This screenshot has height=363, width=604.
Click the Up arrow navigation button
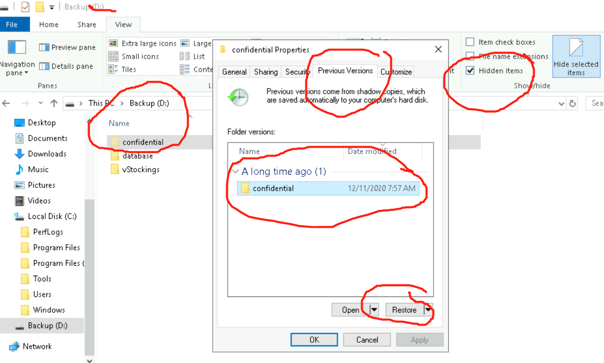[54, 103]
